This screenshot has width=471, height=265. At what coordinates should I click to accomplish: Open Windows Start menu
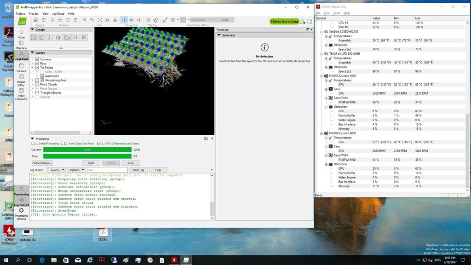point(6,260)
